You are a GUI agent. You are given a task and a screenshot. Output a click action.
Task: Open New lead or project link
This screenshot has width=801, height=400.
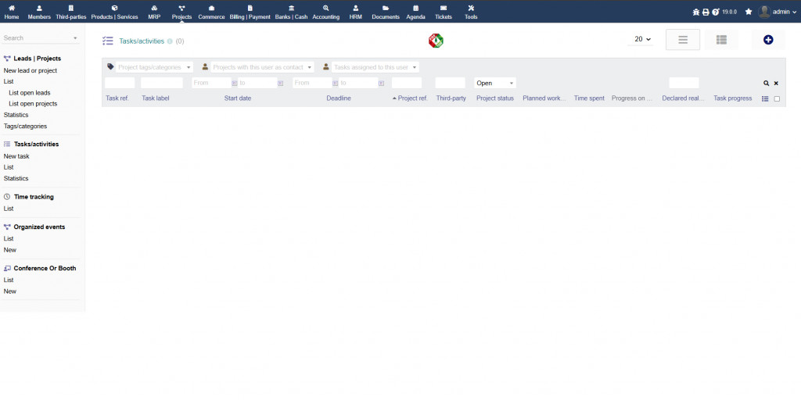point(31,71)
